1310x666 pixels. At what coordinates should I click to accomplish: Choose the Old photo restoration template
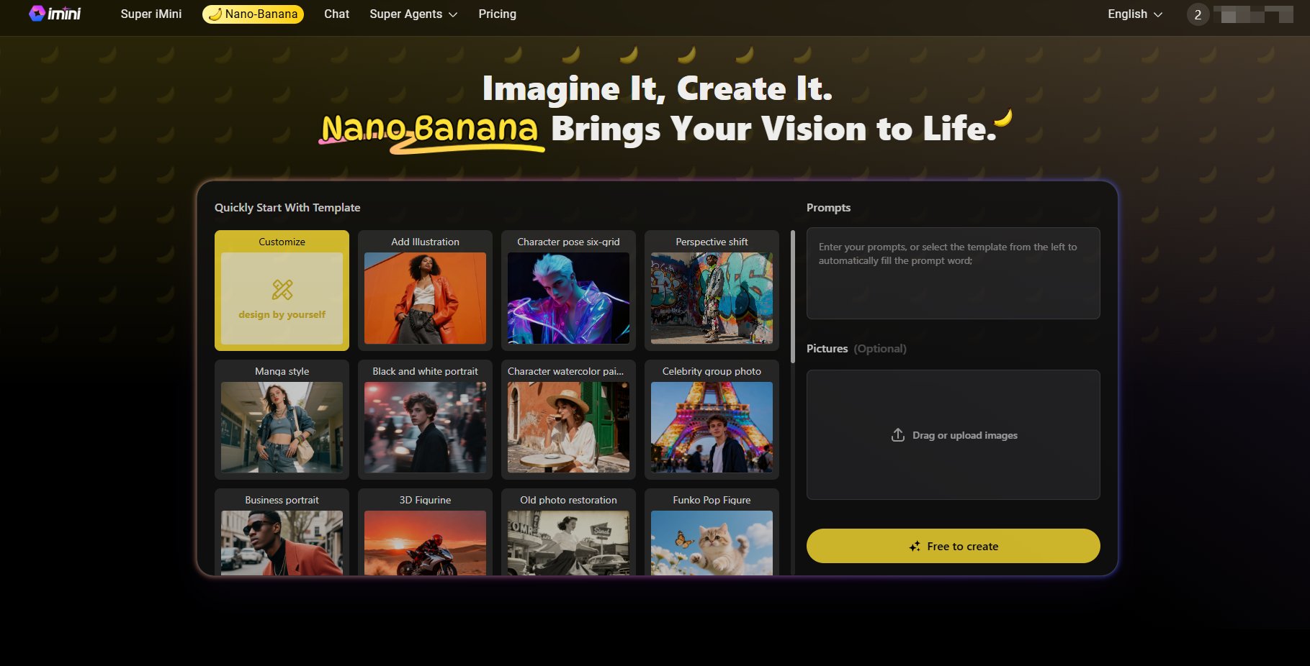[568, 532]
